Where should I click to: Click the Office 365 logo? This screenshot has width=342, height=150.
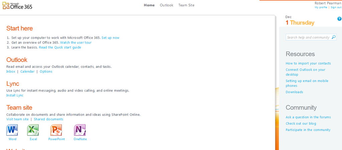pyautogui.click(x=17, y=6)
